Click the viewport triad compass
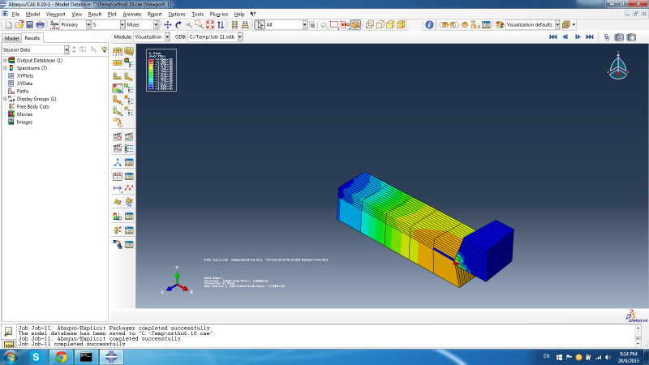 tap(618, 67)
